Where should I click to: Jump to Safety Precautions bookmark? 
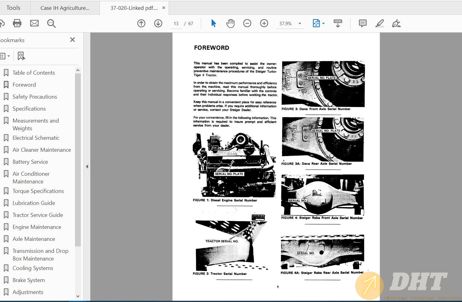35,97
